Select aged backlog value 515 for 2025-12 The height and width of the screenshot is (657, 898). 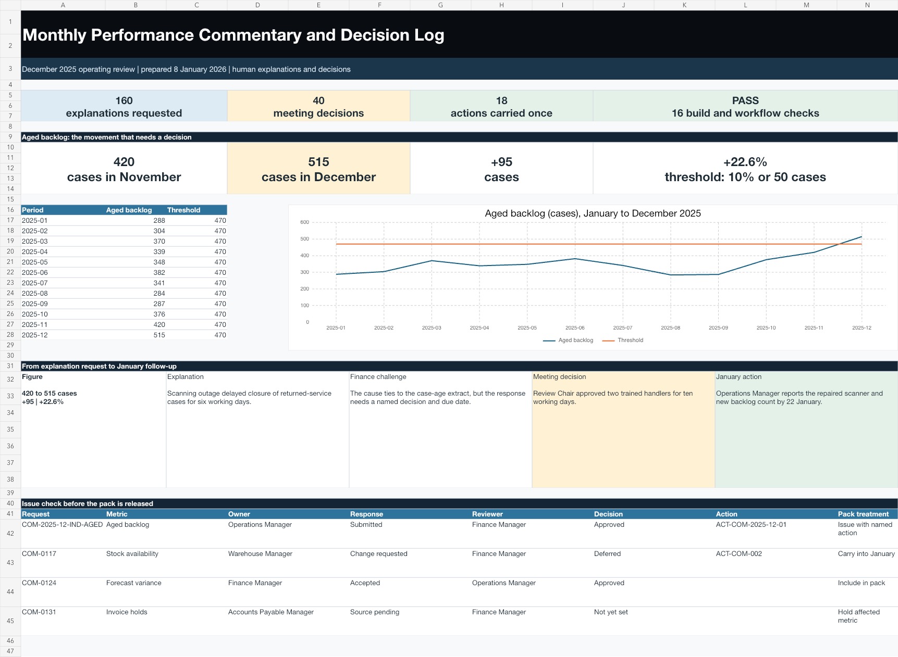click(136, 335)
